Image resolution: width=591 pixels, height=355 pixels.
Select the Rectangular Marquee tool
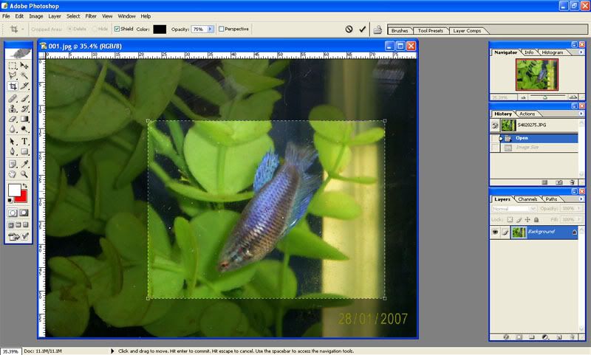click(13, 65)
